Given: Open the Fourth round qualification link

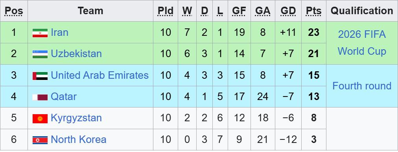Looking at the screenshot, I should 362,86.
